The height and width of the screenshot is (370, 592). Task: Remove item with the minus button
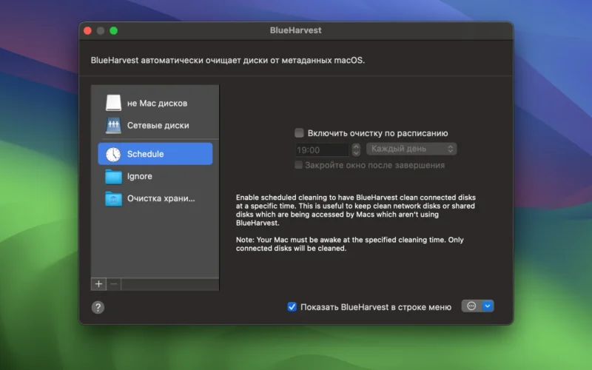point(114,284)
